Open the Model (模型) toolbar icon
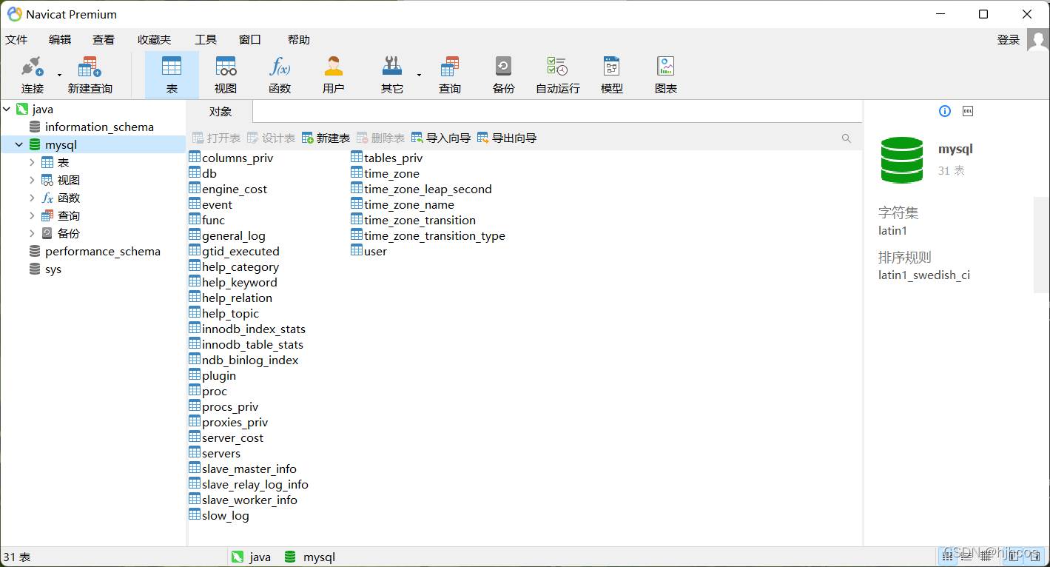The height and width of the screenshot is (567, 1050). point(612,67)
